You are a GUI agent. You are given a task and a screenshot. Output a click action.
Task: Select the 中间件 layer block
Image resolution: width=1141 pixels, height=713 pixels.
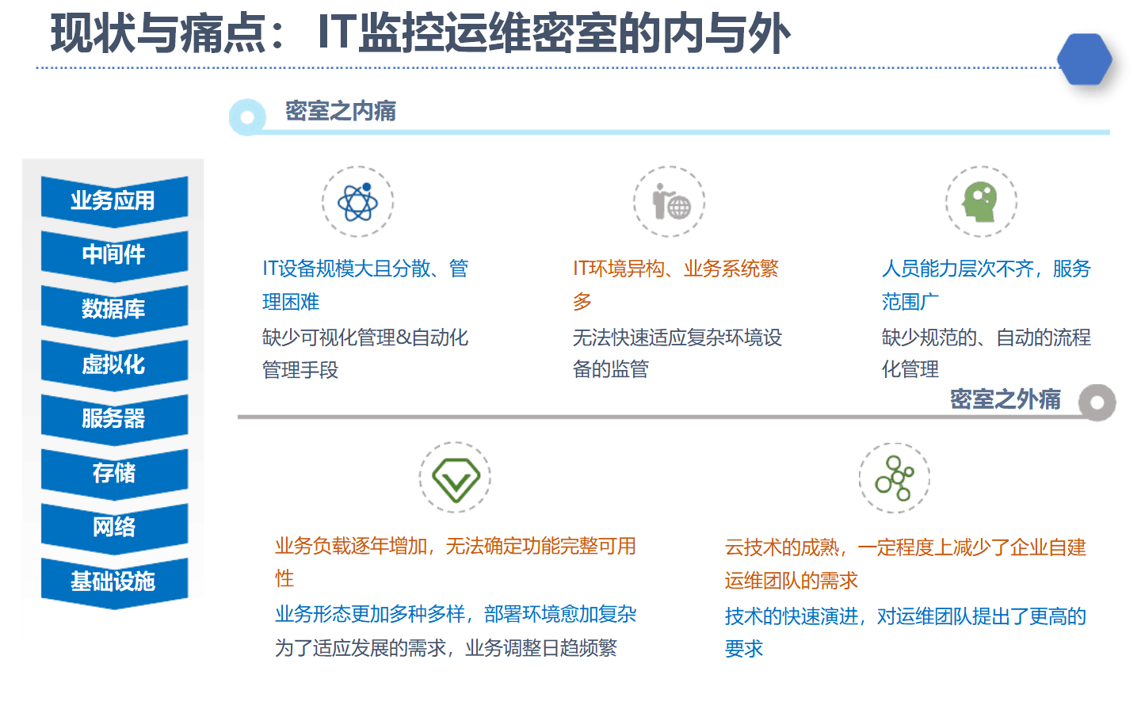pyautogui.click(x=114, y=255)
